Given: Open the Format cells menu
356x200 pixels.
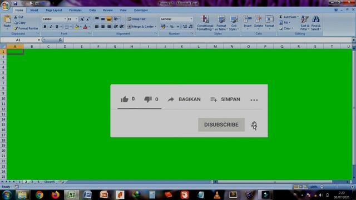Looking at the screenshot, I should [x=269, y=22].
